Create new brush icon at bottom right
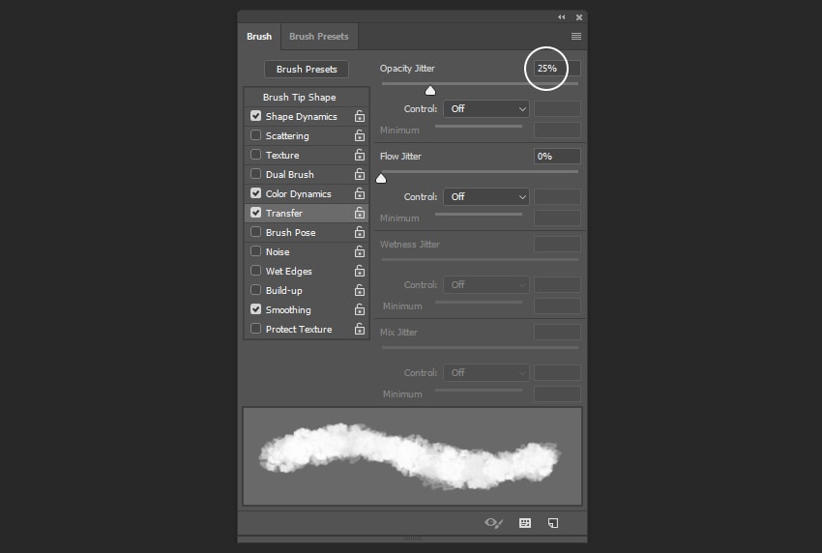This screenshot has height=553, width=822. click(x=553, y=523)
